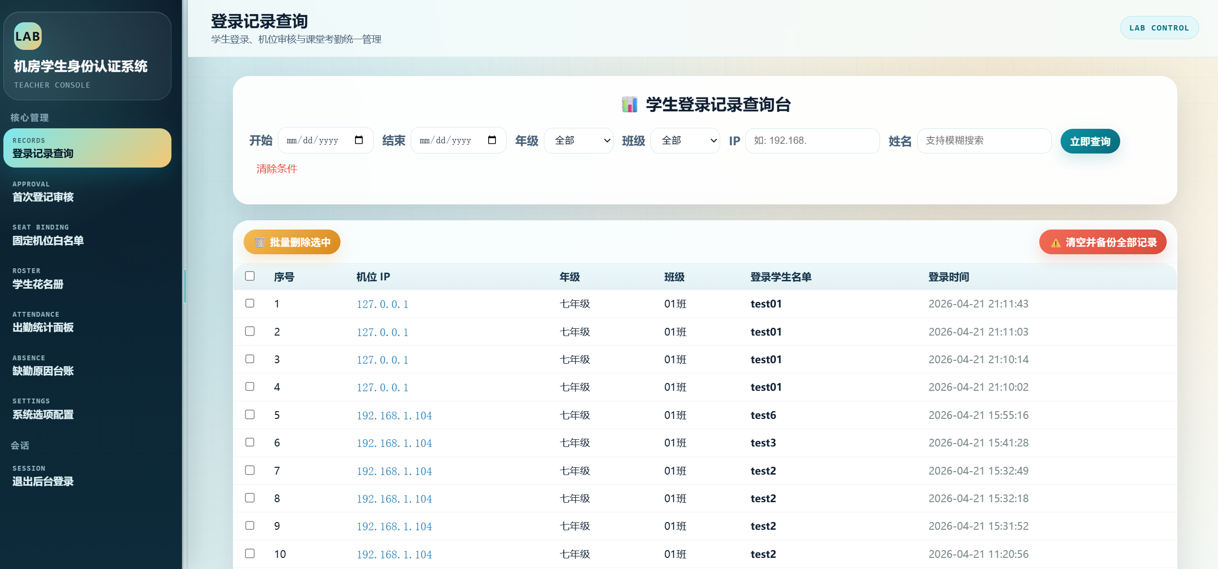Click the warning icon on 清空并备份全部记录
This screenshot has width=1218, height=569.
pos(1056,243)
